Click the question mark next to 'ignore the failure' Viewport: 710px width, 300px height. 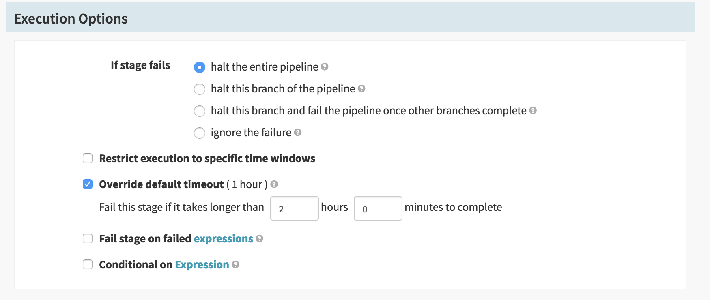pyautogui.click(x=297, y=133)
